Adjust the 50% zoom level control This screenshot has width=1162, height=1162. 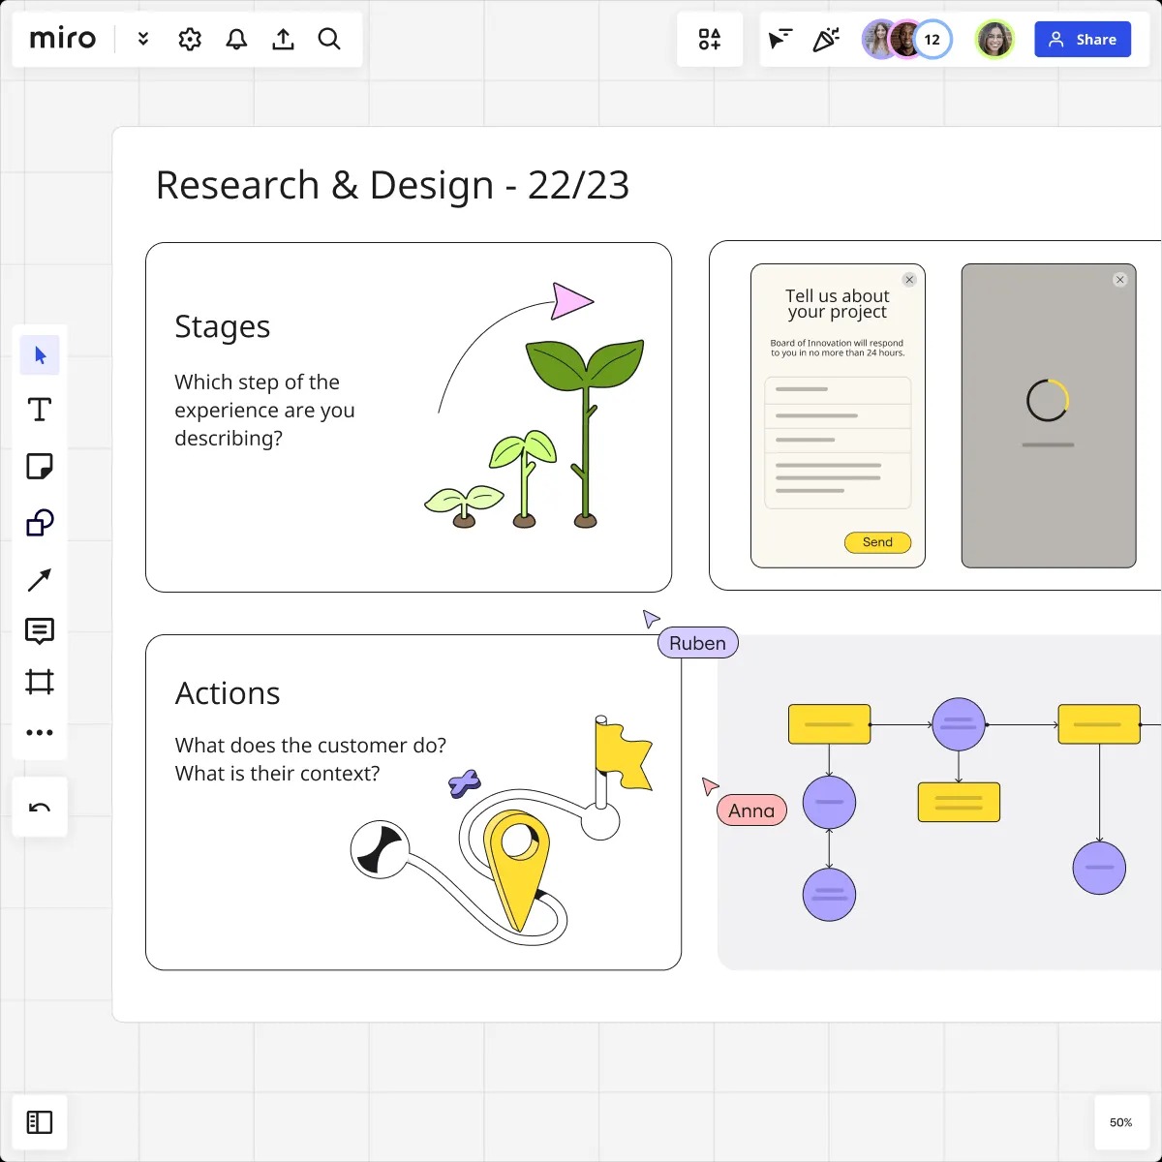pyautogui.click(x=1119, y=1121)
